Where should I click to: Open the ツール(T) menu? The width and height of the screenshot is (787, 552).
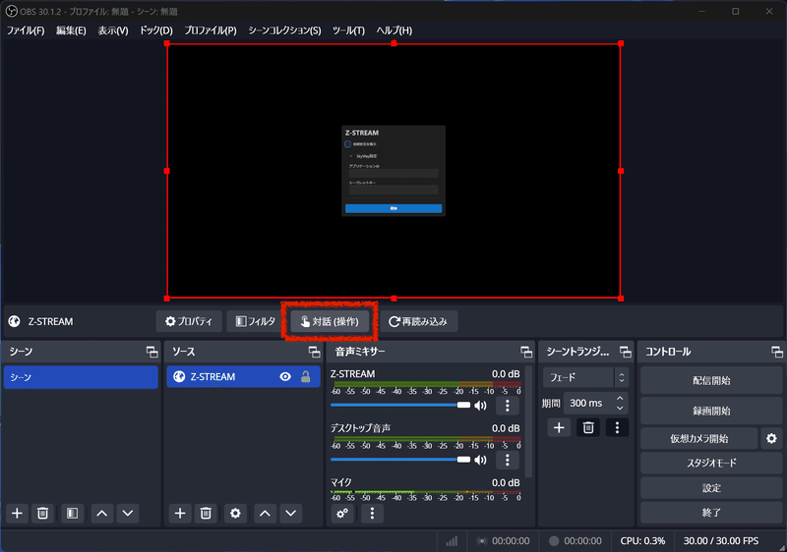pyautogui.click(x=348, y=30)
